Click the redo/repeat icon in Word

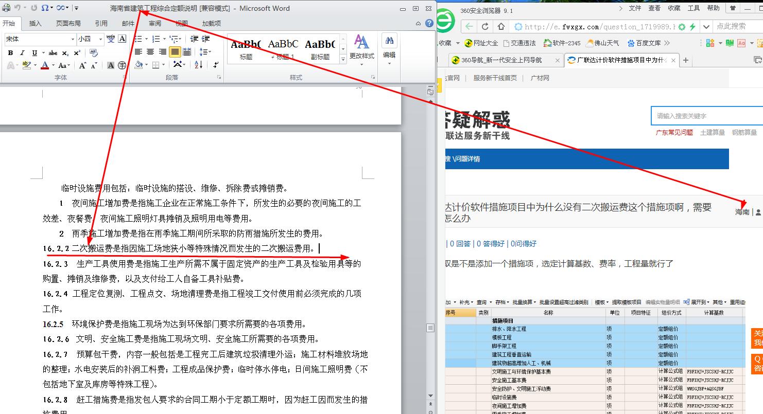pyautogui.click(x=34, y=8)
